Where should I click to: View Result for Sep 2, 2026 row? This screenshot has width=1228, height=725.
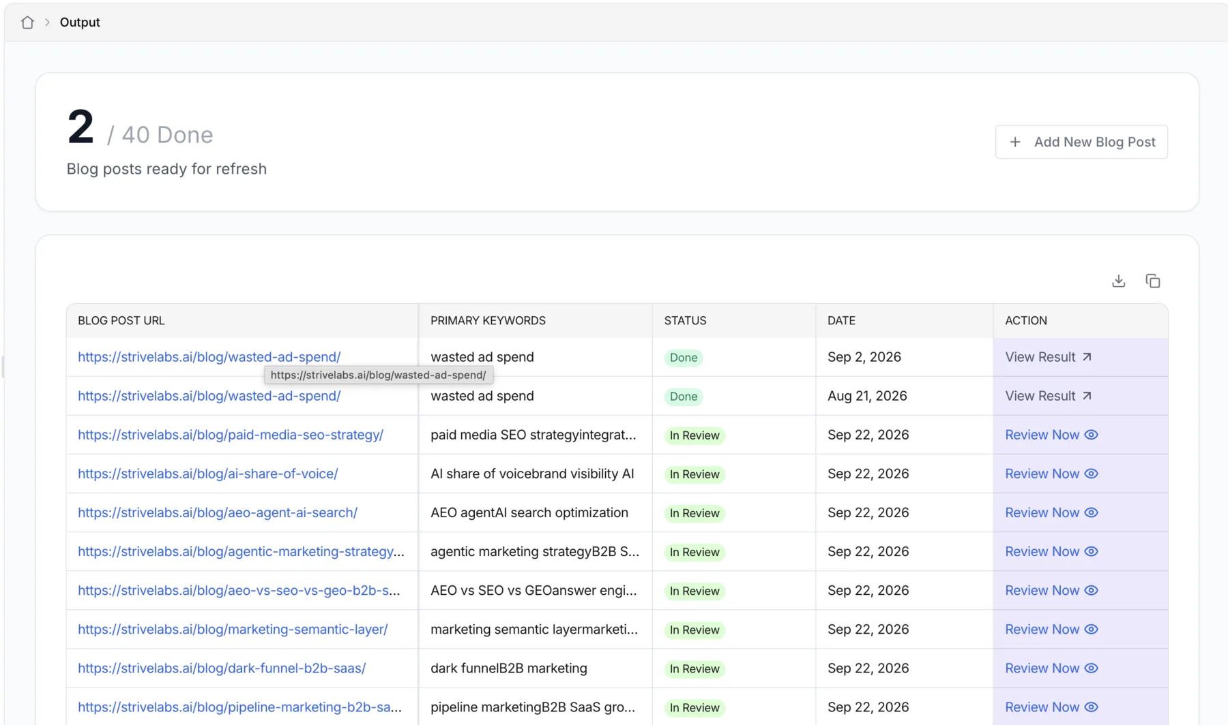(1049, 357)
